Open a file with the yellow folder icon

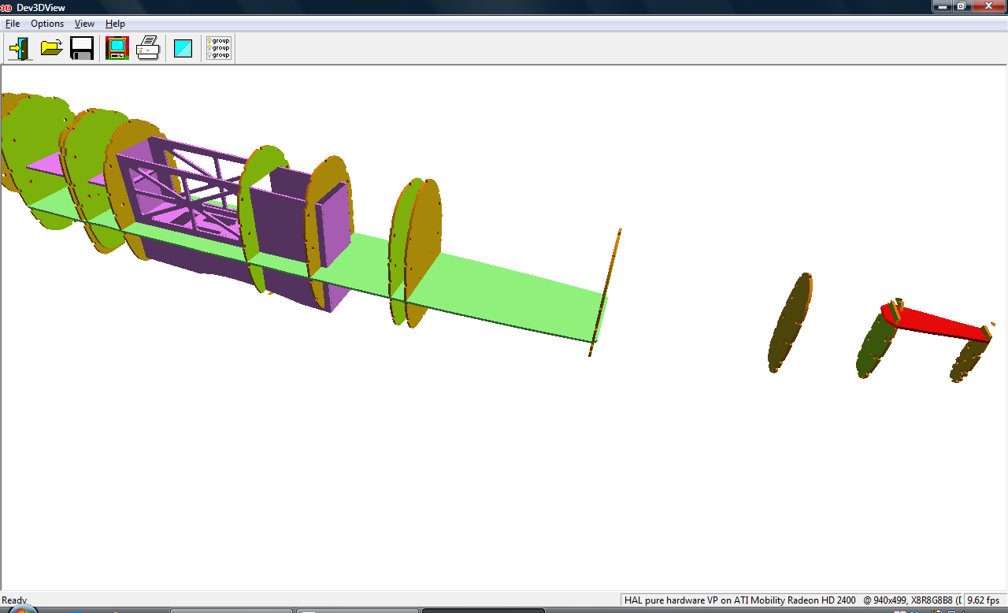pyautogui.click(x=51, y=48)
